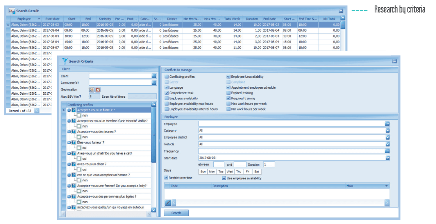Clear geolocation with the red X icon
Viewport: 436px width, 224px height.
coord(98,90)
